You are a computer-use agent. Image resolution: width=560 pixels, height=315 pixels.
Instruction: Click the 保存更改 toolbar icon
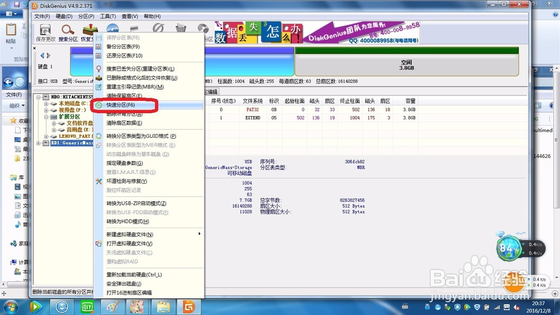(x=45, y=33)
